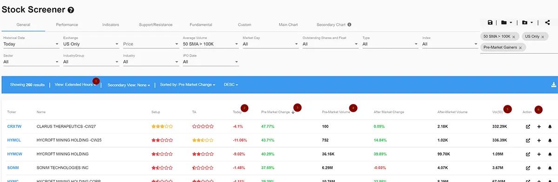Expand the Exchange dropdown set to US Only
Image resolution: width=558 pixels, height=182 pixels.
click(91, 44)
